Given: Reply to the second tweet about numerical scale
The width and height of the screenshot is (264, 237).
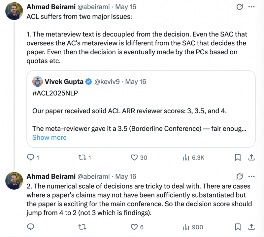Looking at the screenshot, I should (31, 227).
